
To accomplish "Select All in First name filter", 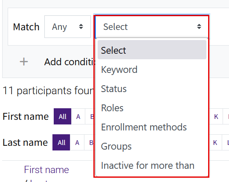I will pyautogui.click(x=63, y=116).
